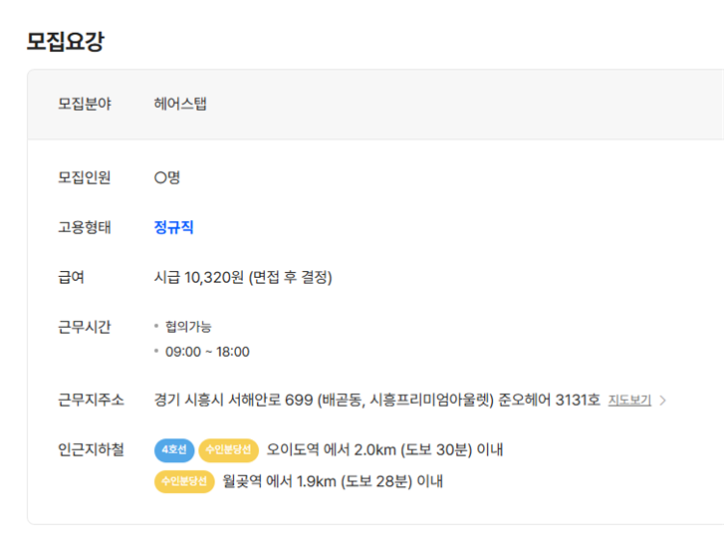Select the 협의가능 working hours bullet
This screenshot has height=547, width=726.
(188, 327)
